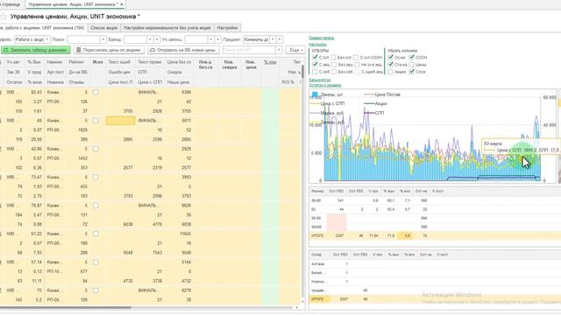This screenshot has width=561, height=315.
Task: Expand the Уч запись dropdown
Action: tap(210, 39)
